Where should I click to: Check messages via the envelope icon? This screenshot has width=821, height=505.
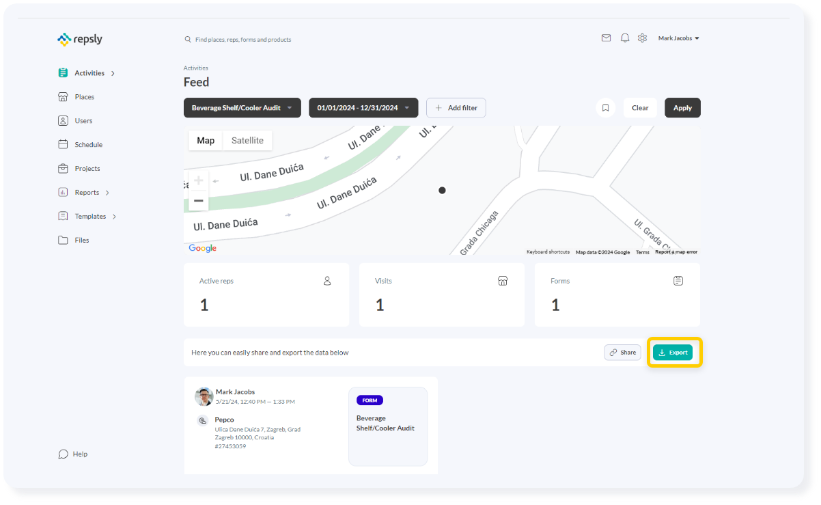point(606,38)
